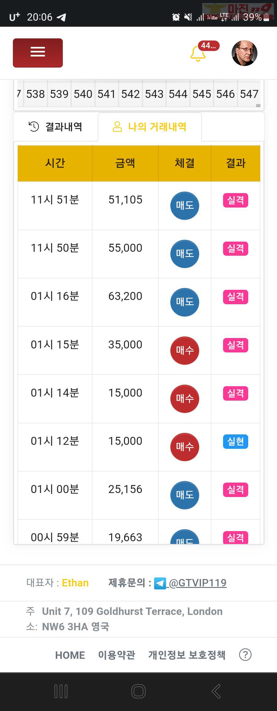
Task: Open notifications via the bell icon
Action: point(198,53)
